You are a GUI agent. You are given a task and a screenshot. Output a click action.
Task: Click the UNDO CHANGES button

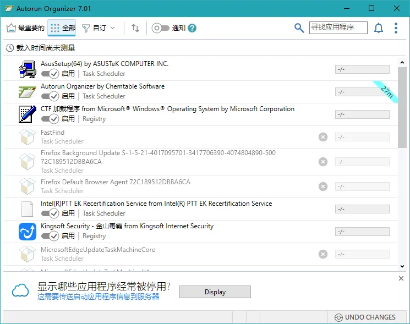click(x=365, y=317)
